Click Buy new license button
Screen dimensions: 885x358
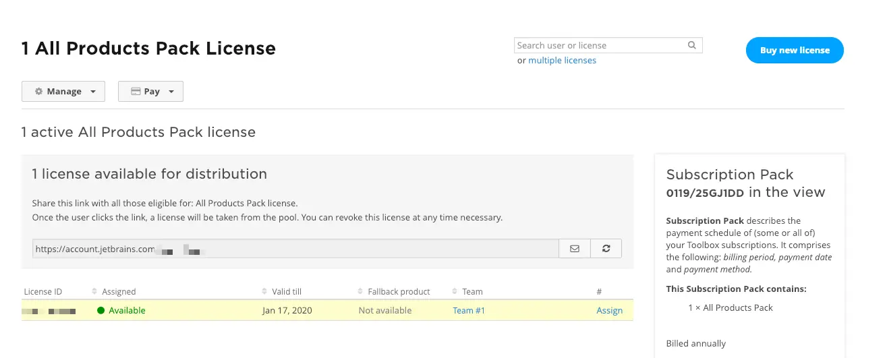coord(795,50)
